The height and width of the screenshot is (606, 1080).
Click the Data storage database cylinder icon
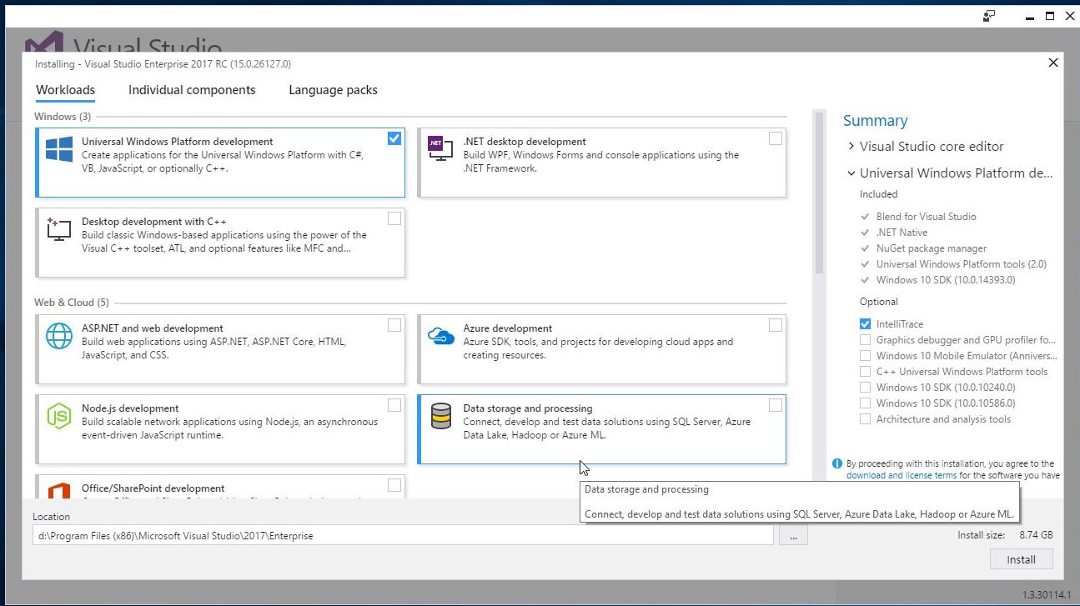coord(440,416)
